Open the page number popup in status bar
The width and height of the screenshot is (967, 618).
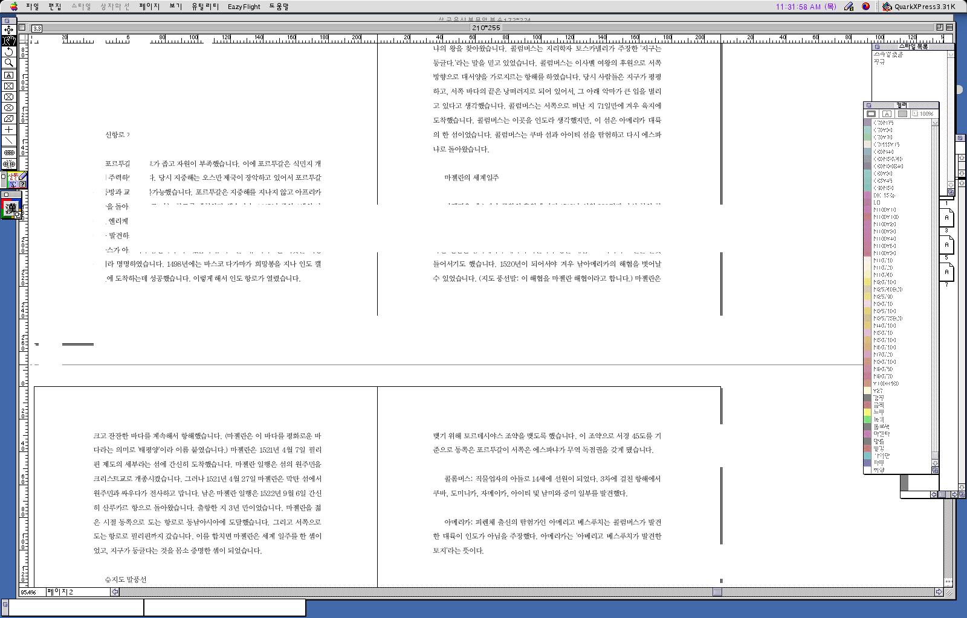(115, 592)
